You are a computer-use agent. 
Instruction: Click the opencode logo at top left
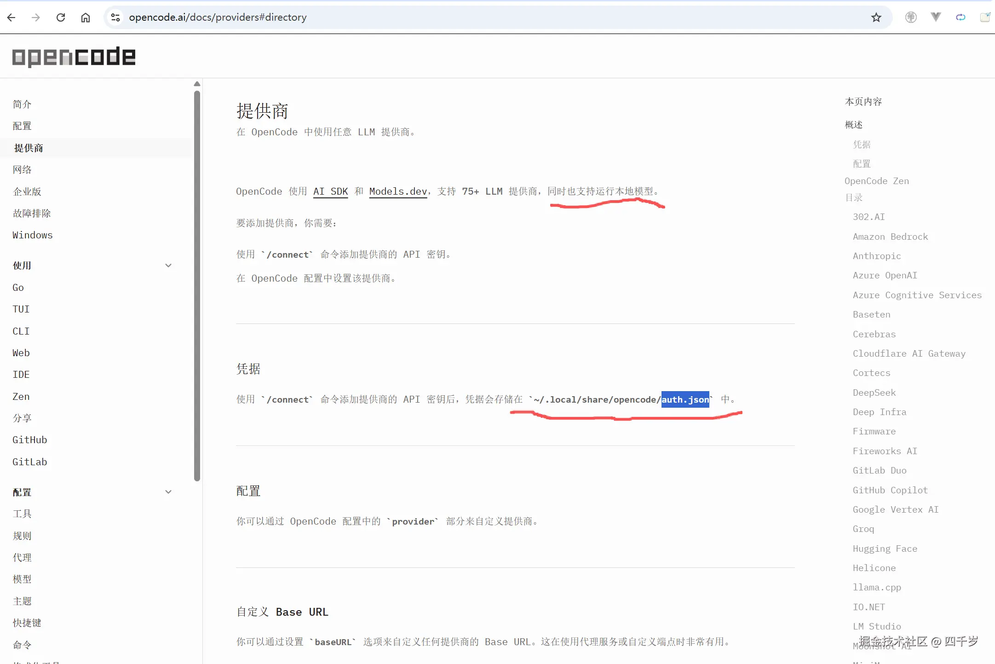[73, 56]
